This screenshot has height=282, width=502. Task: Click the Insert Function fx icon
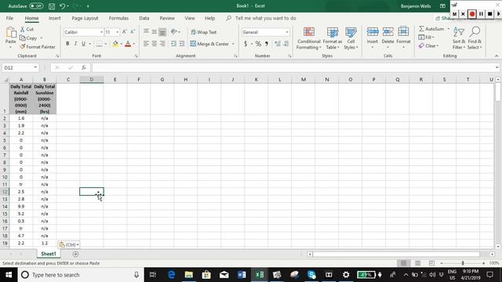(84, 67)
